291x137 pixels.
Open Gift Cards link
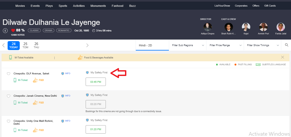[270, 6]
